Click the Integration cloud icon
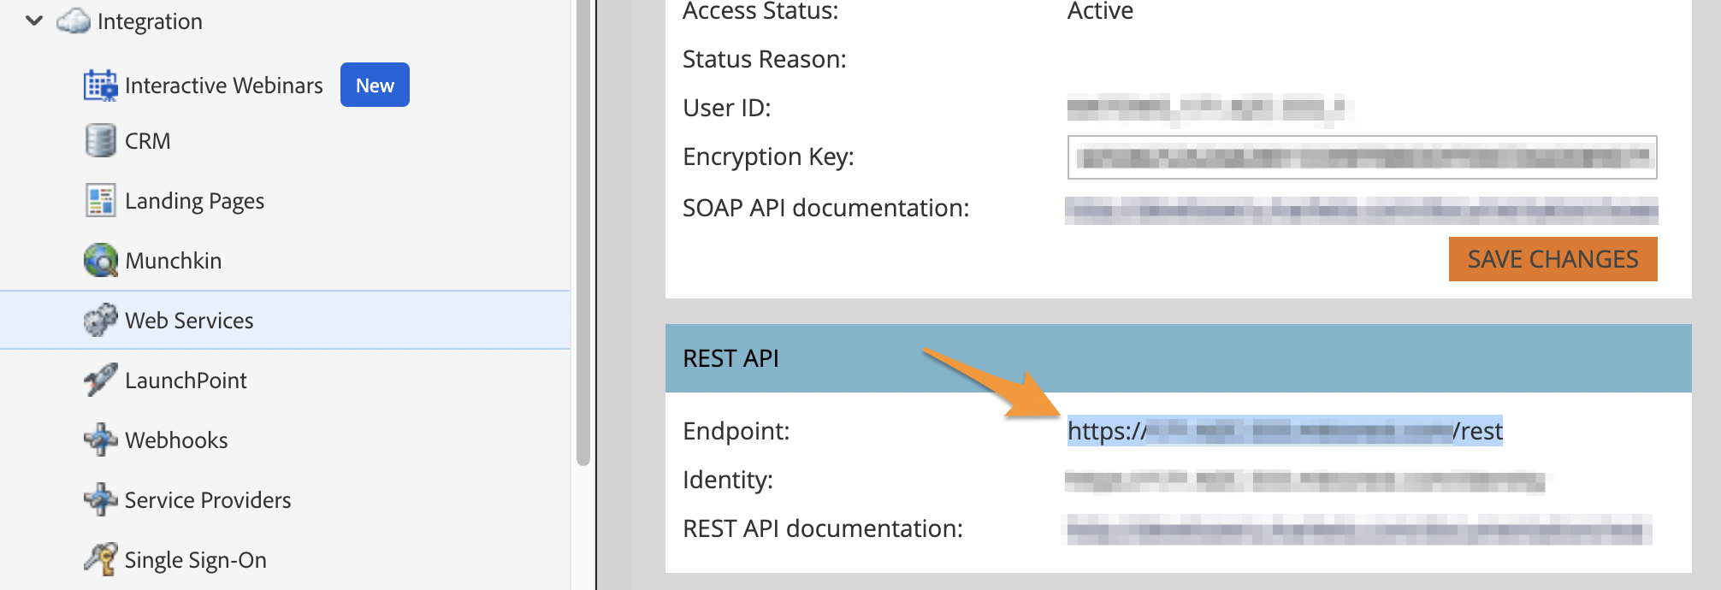The image size is (1721, 590). pyautogui.click(x=74, y=21)
